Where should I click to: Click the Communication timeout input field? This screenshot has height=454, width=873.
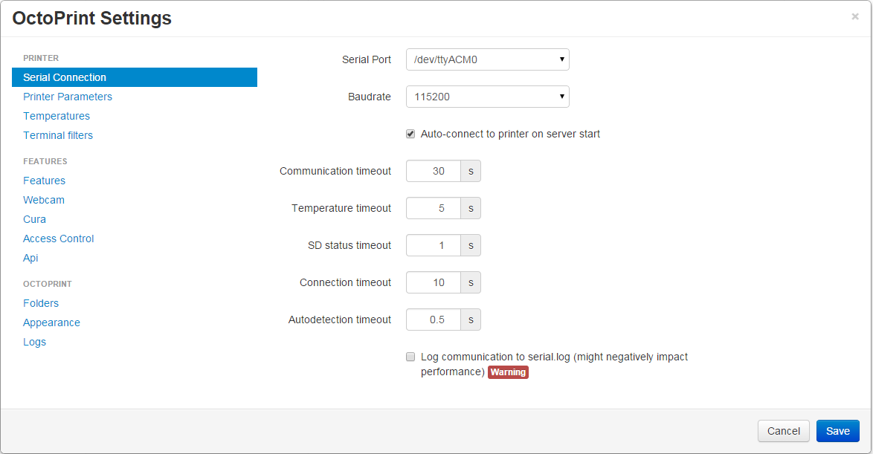[434, 171]
